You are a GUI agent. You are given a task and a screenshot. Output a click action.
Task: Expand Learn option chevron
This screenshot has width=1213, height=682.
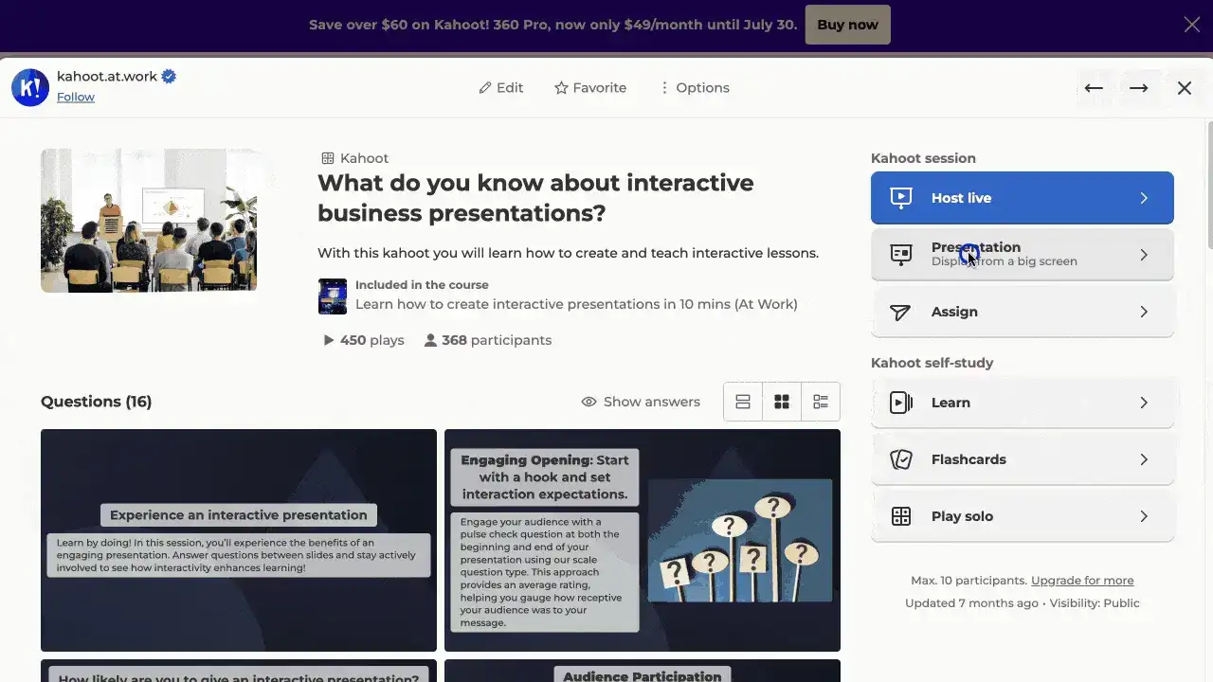[x=1144, y=403]
